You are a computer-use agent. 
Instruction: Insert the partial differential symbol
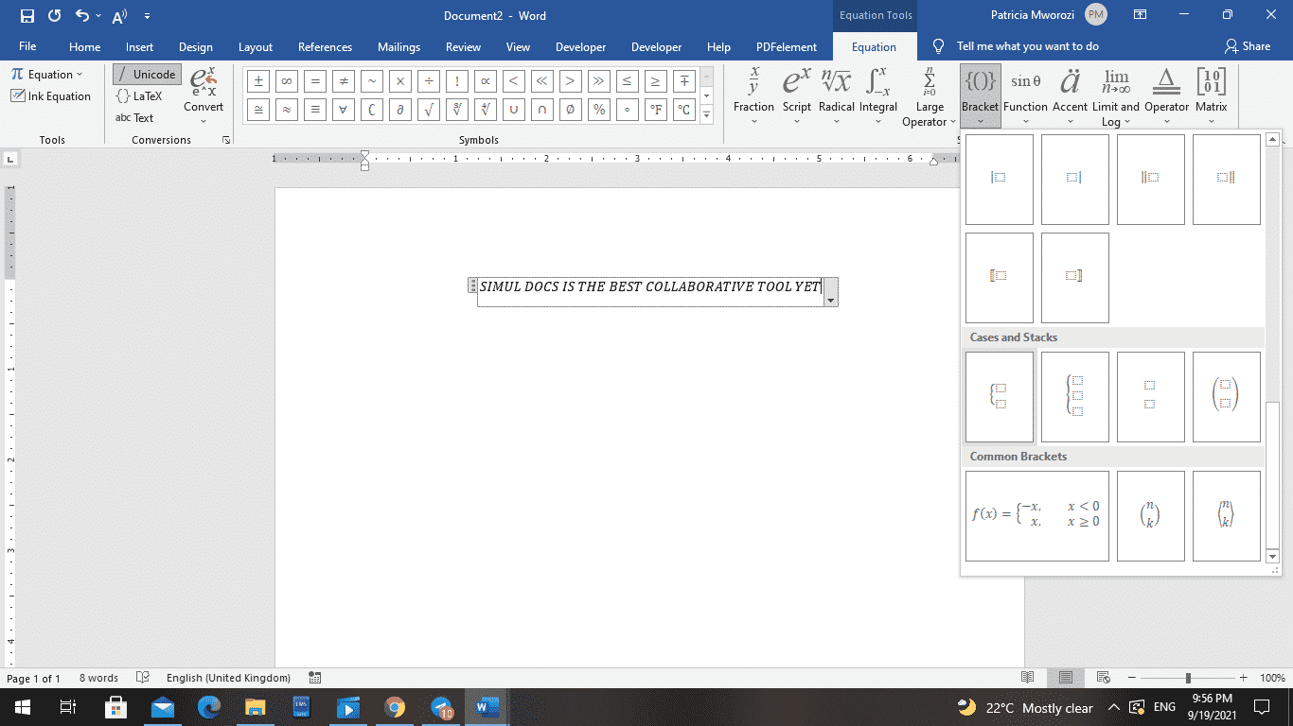399,110
